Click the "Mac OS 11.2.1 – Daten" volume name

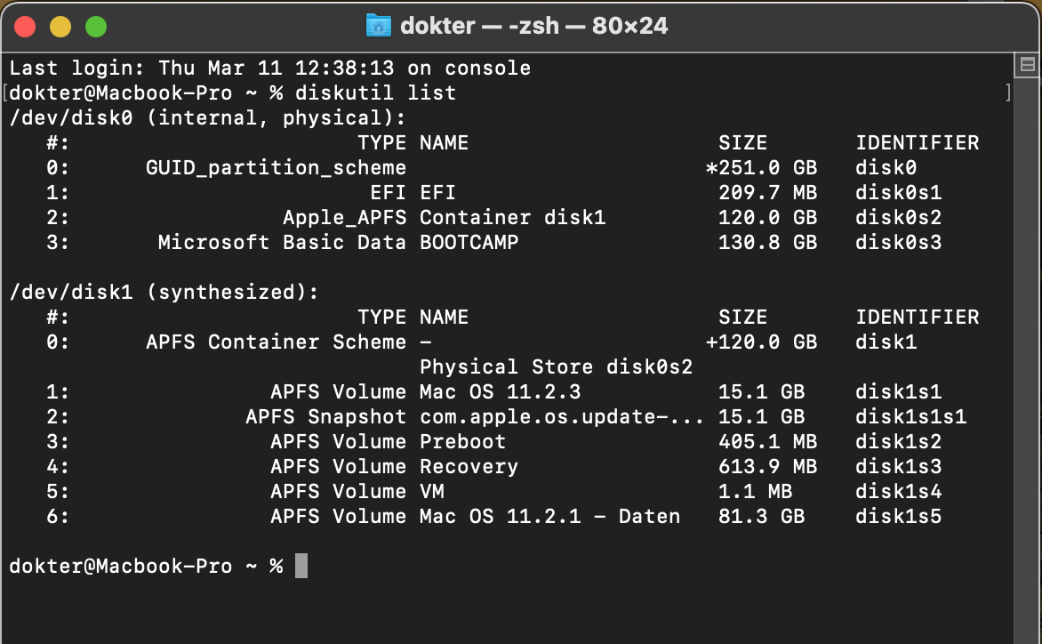pos(549,517)
